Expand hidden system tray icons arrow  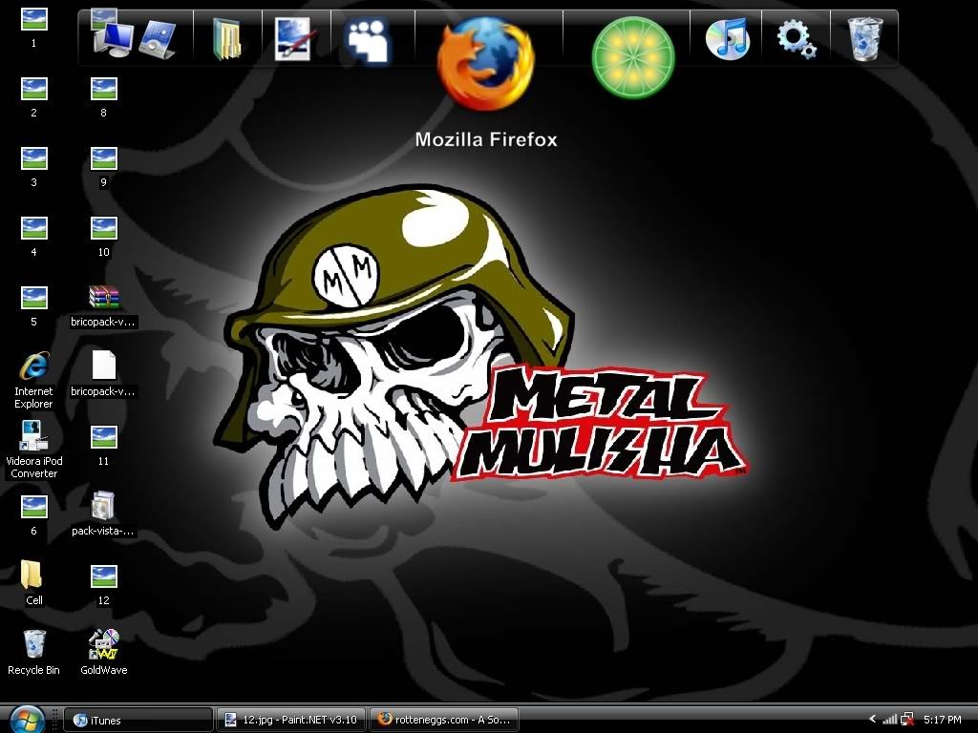click(872, 720)
